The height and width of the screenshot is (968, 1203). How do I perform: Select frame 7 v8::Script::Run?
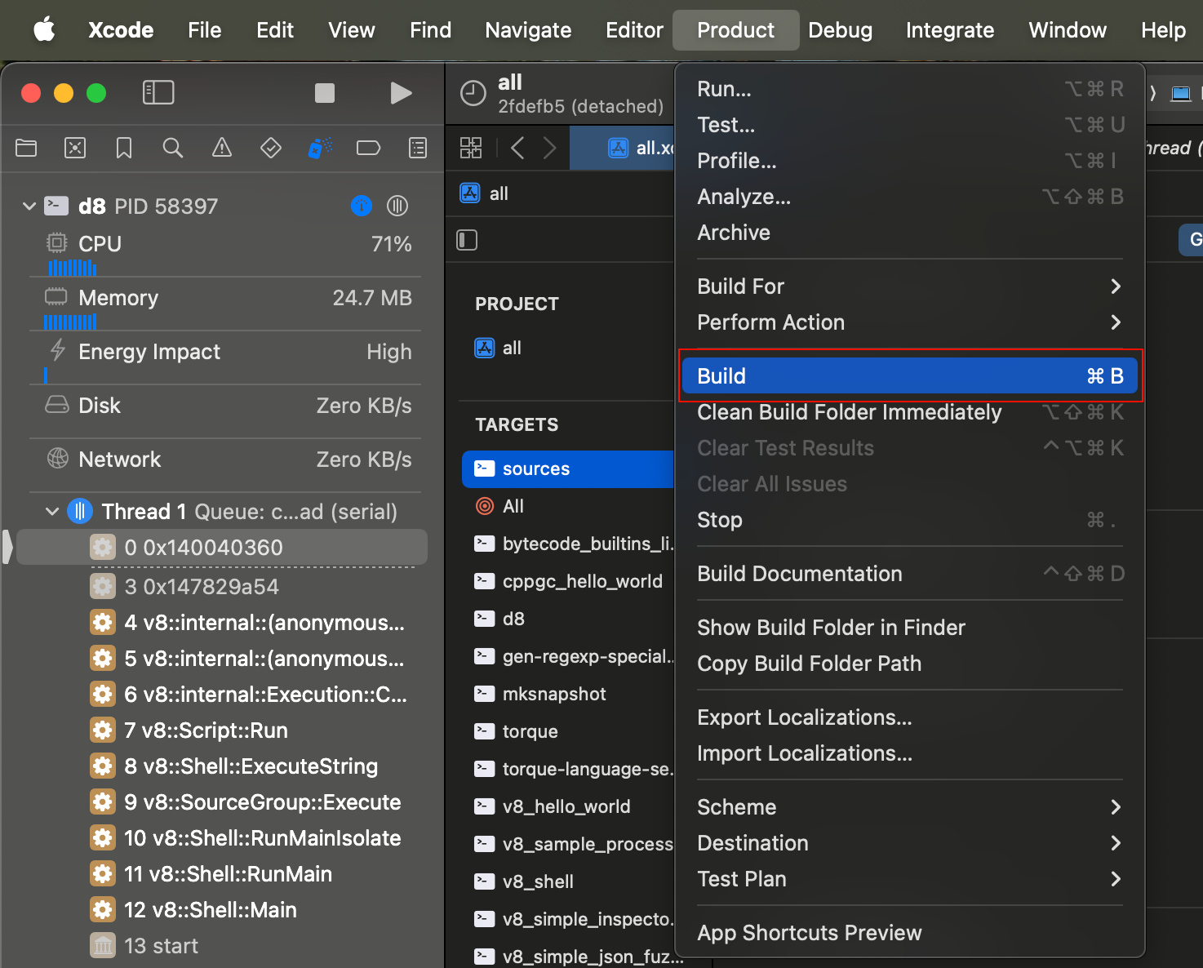[x=222, y=730]
